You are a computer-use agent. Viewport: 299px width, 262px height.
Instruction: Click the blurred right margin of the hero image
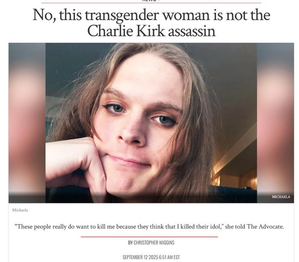[276, 123]
